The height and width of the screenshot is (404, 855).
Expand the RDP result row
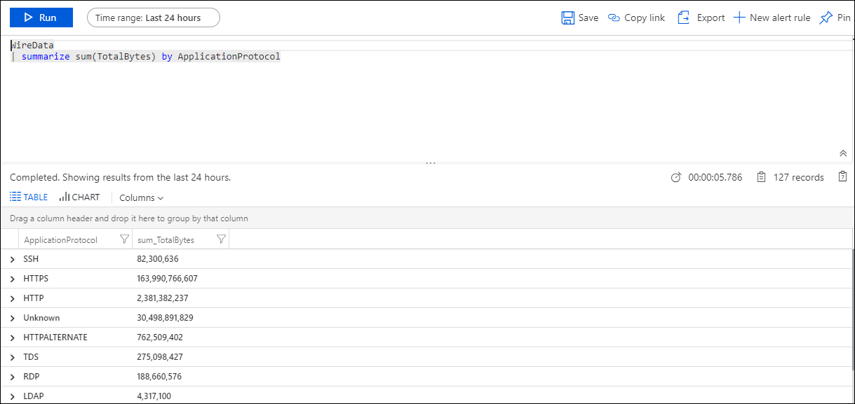tap(12, 377)
